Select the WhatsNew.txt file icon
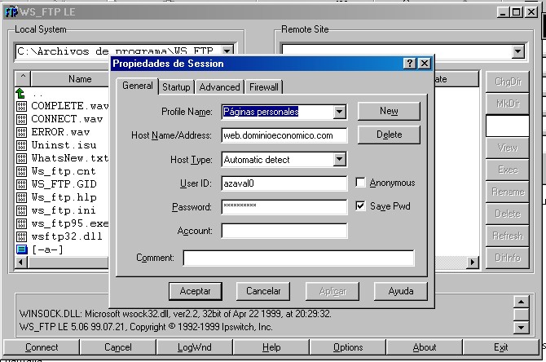Screen dimensions: 546x362 coord(21,158)
